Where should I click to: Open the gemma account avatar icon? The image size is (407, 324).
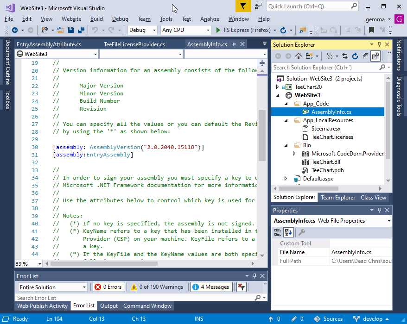399,19
